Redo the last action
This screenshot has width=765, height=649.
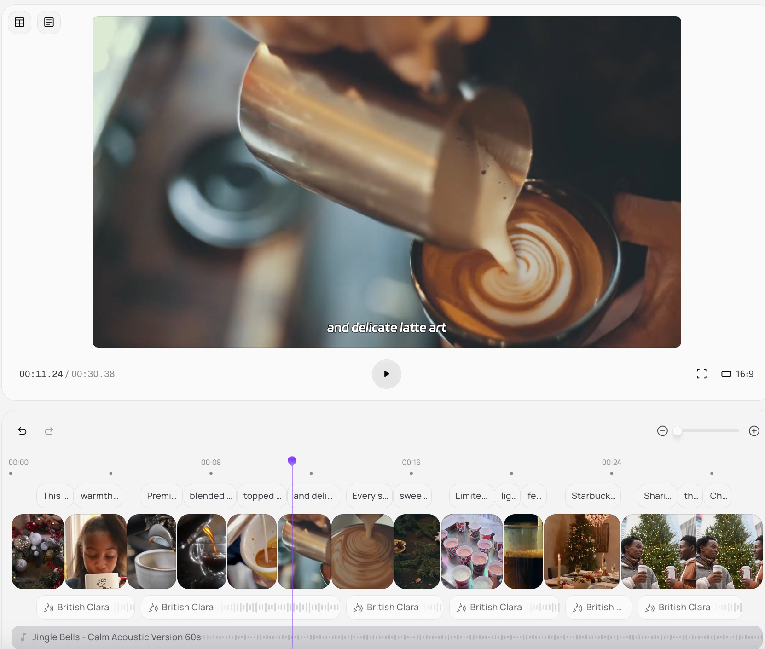click(49, 431)
